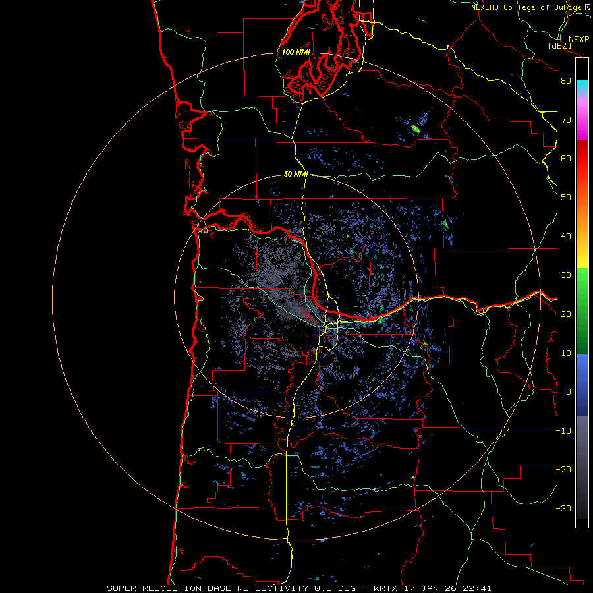Click the 40 value on the dBZ scale
593x593 pixels.
566,237
